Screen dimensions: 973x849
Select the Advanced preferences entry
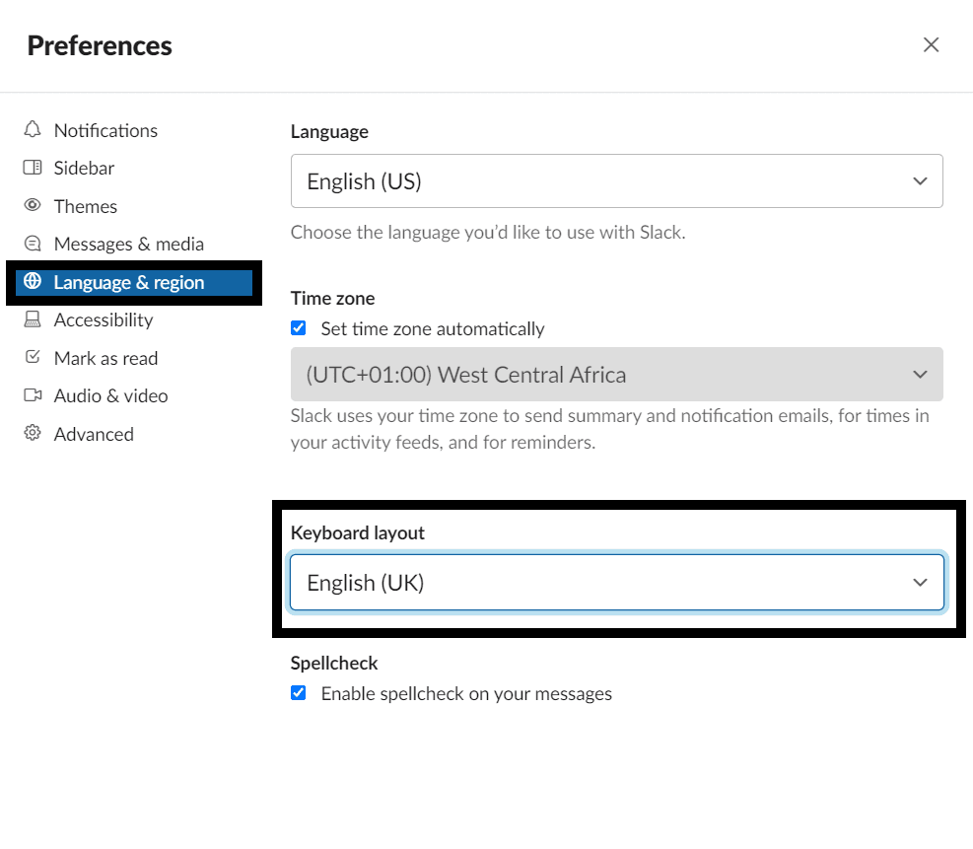(93, 434)
